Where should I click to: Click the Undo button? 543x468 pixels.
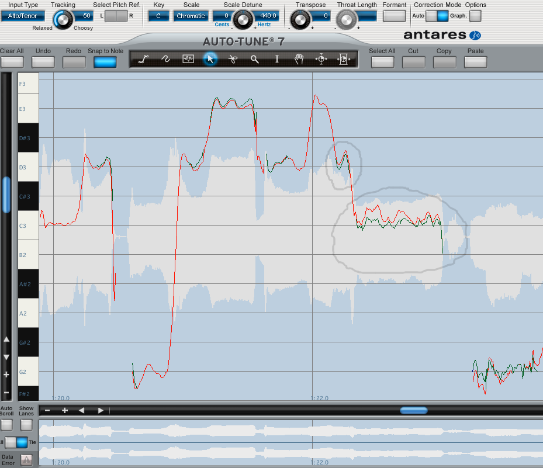pyautogui.click(x=43, y=63)
